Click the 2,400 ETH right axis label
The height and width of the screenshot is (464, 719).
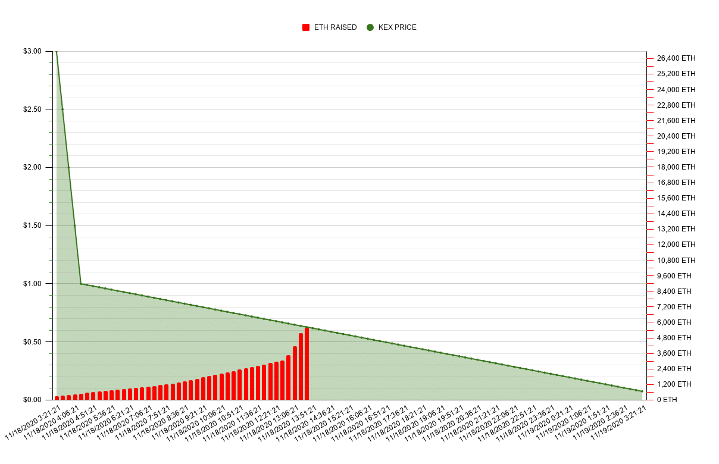click(674, 369)
